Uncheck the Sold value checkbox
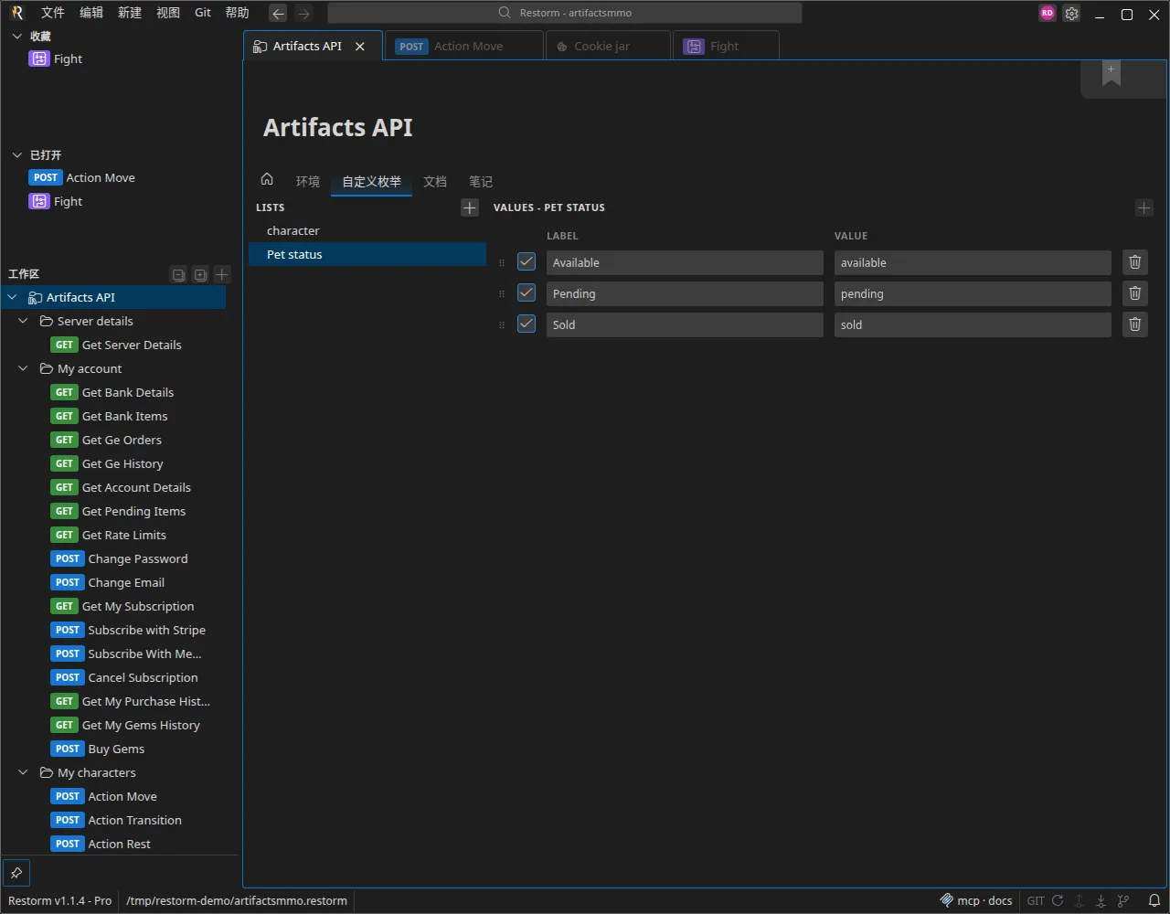The height and width of the screenshot is (914, 1170). [526, 324]
